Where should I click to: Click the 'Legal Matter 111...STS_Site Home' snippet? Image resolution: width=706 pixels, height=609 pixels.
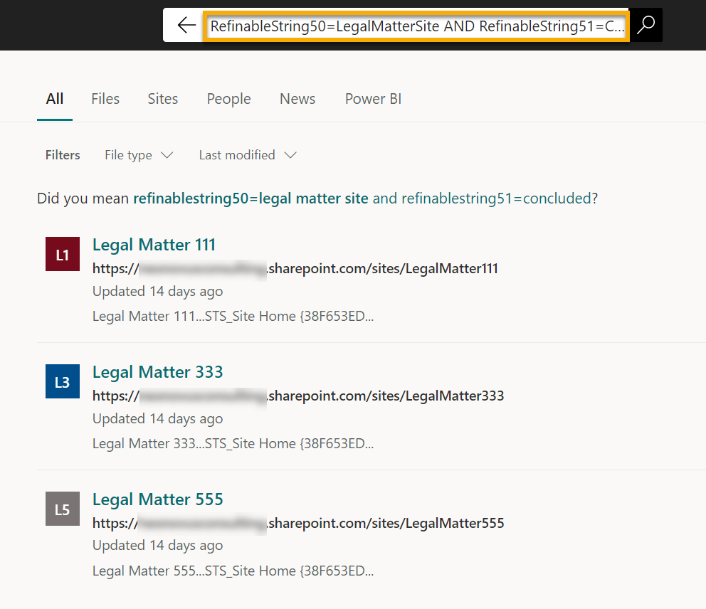click(233, 316)
